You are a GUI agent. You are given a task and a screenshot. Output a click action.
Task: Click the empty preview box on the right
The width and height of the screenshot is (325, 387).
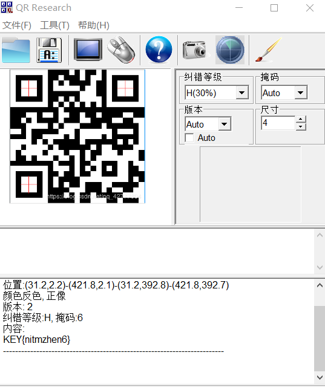point(251,184)
